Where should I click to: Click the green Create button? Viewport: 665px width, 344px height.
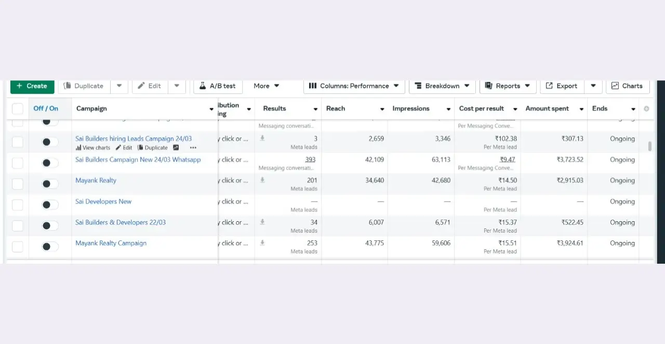point(32,86)
